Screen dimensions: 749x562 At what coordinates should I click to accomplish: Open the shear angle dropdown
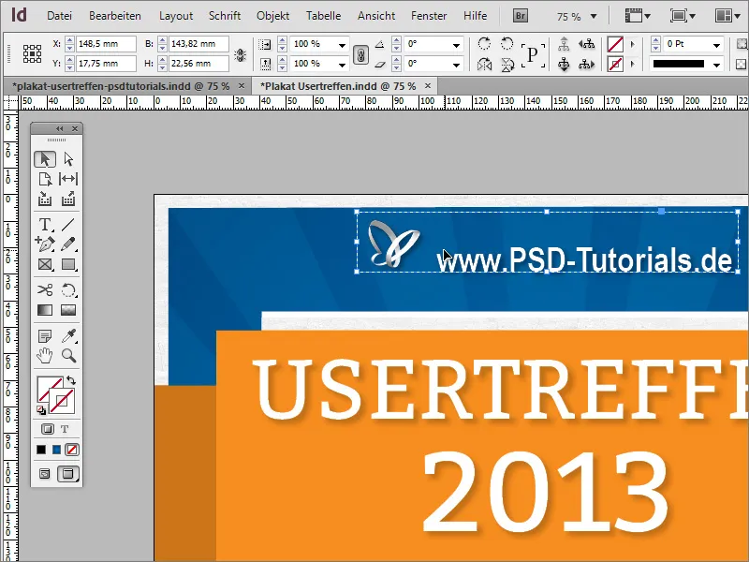[456, 64]
